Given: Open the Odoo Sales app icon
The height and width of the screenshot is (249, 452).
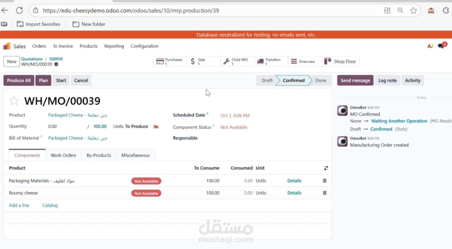Looking at the screenshot, I should coord(7,46).
